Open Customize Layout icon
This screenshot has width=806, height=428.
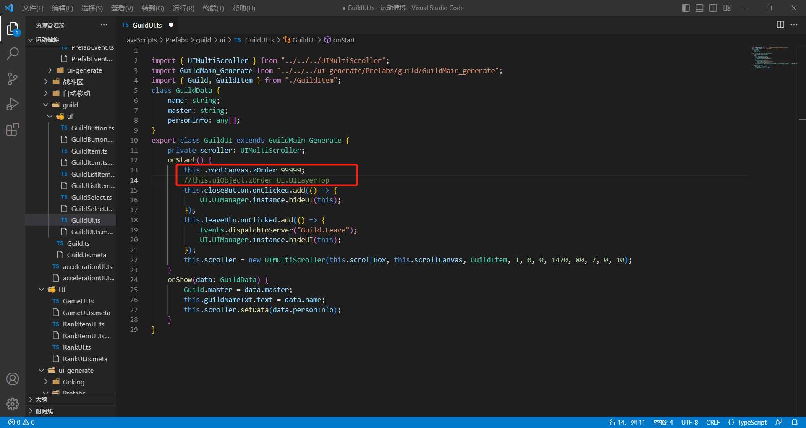[x=727, y=8]
